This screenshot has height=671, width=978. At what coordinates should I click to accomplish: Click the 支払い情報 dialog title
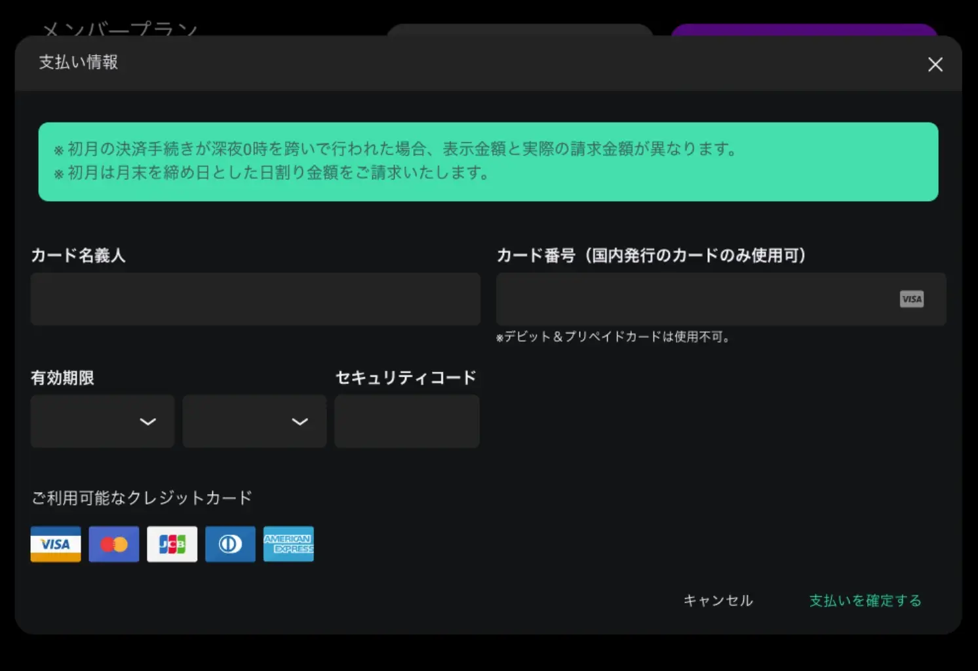(x=79, y=62)
